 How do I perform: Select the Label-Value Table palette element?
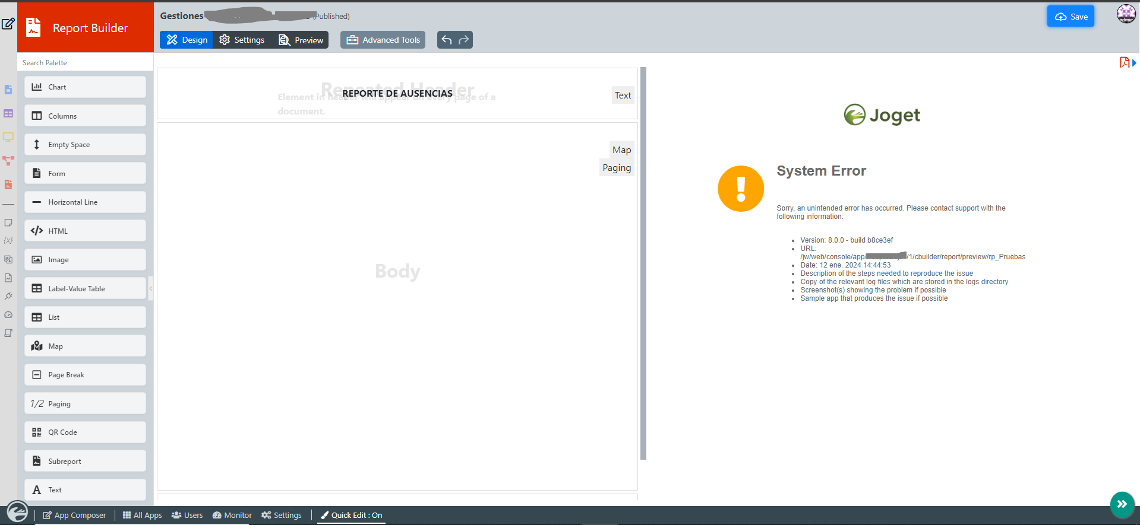coord(85,288)
